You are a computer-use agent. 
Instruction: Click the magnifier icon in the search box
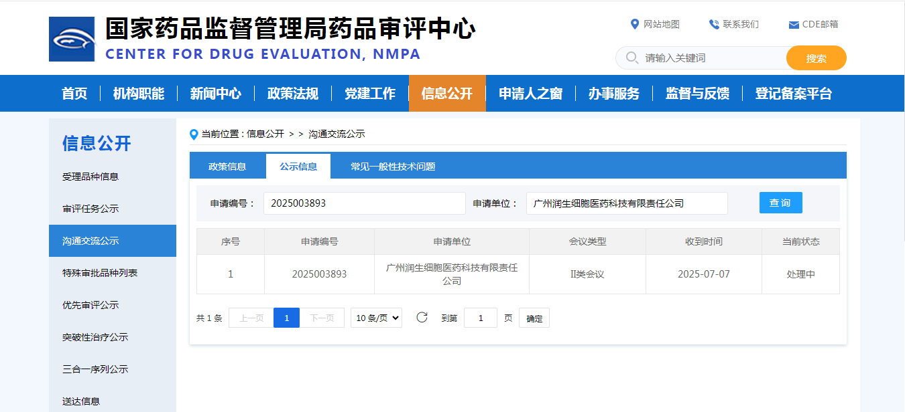[x=631, y=58]
